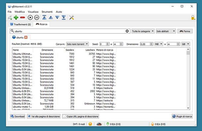The height and width of the screenshot is (131, 202).
Task: Click the Ferma button
Action: pyautogui.click(x=185, y=31)
